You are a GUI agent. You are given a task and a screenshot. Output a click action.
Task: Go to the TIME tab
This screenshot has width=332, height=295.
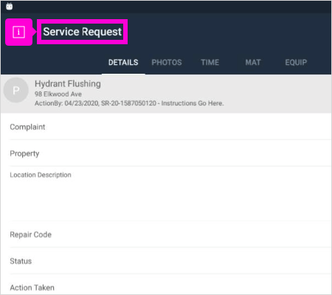(x=210, y=63)
